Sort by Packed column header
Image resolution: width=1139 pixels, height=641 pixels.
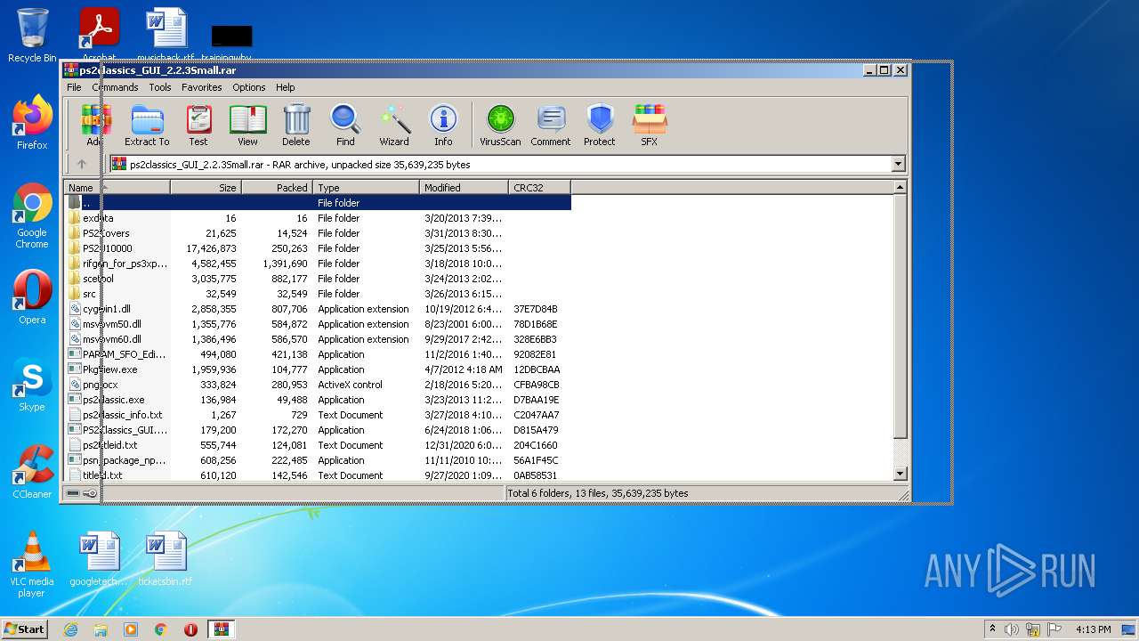click(277, 188)
